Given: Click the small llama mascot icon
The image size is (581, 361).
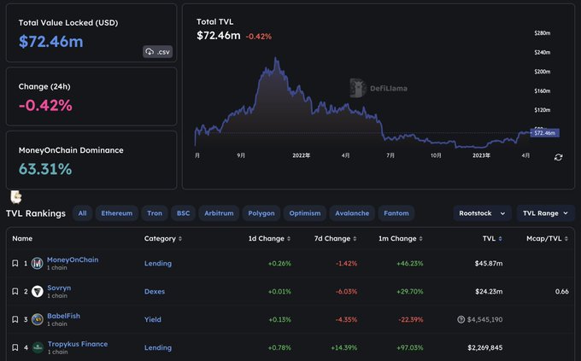Looking at the screenshot, I should click(x=16, y=197).
